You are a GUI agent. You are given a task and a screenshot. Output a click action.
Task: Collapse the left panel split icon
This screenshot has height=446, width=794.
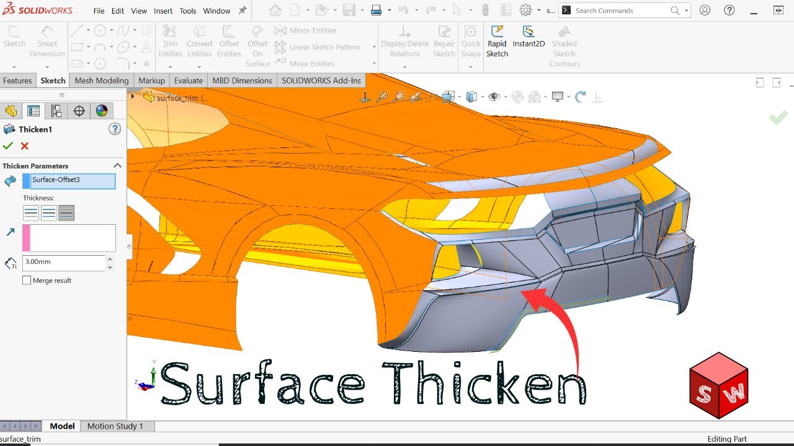pyautogui.click(x=760, y=82)
